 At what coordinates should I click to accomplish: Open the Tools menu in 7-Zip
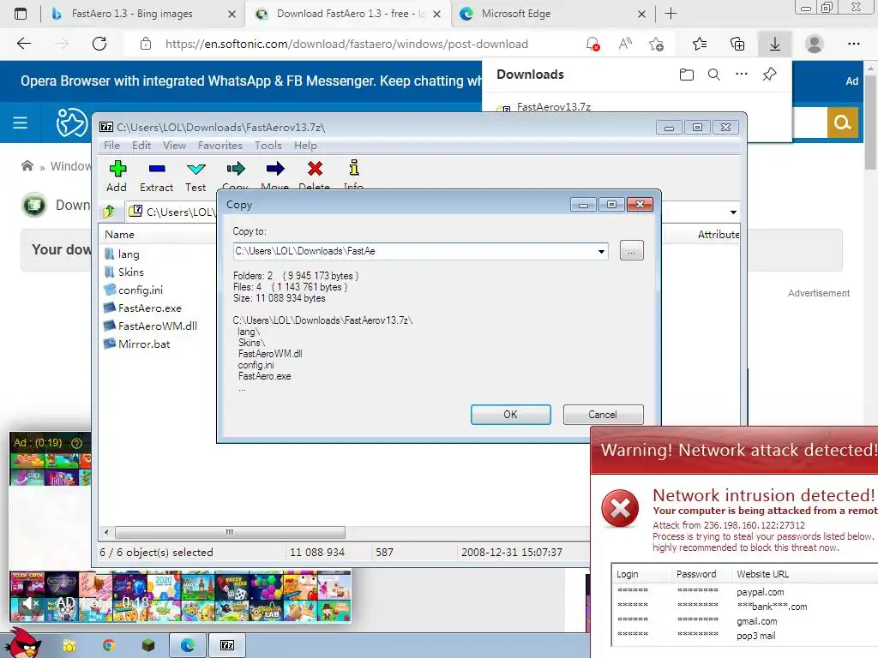coord(268,146)
